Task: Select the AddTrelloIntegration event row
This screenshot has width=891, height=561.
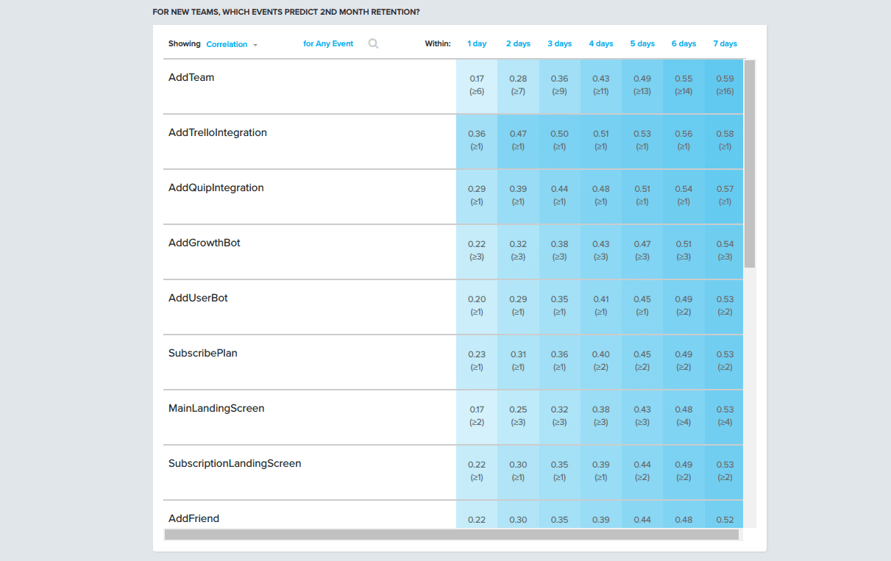Action: (218, 132)
